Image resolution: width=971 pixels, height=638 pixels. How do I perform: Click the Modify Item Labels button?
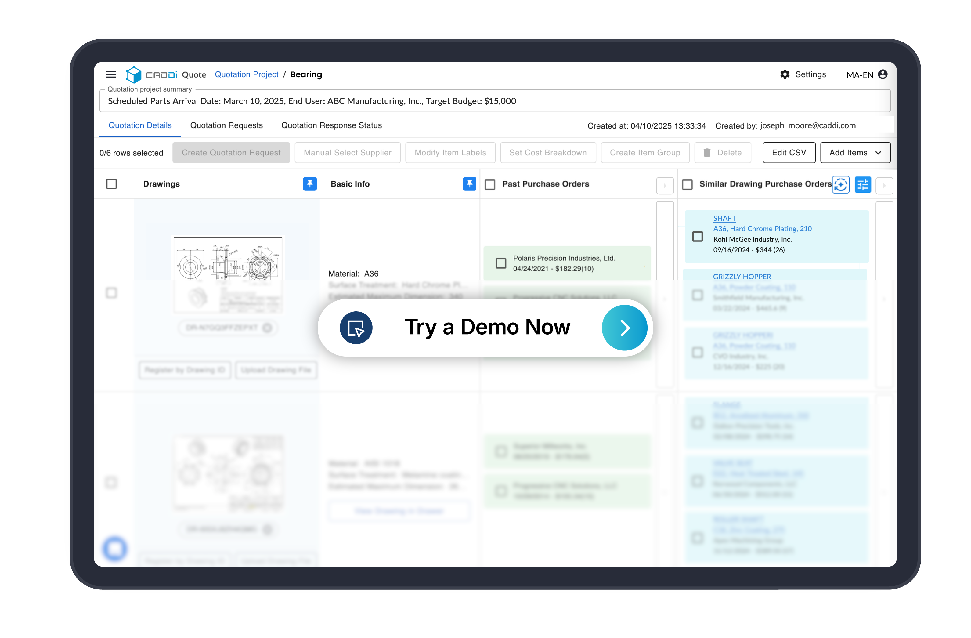[450, 153]
